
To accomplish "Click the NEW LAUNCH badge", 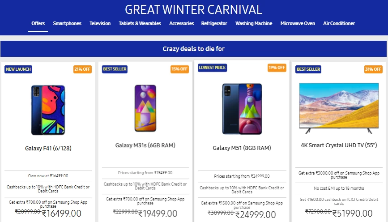I will click(18, 69).
